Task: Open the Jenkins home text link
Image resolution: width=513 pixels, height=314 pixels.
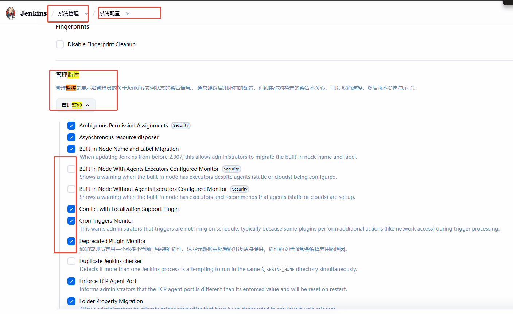Action: 34,13
